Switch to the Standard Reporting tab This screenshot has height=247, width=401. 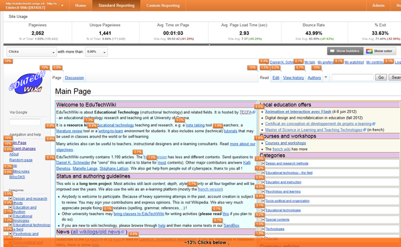click(116, 5)
